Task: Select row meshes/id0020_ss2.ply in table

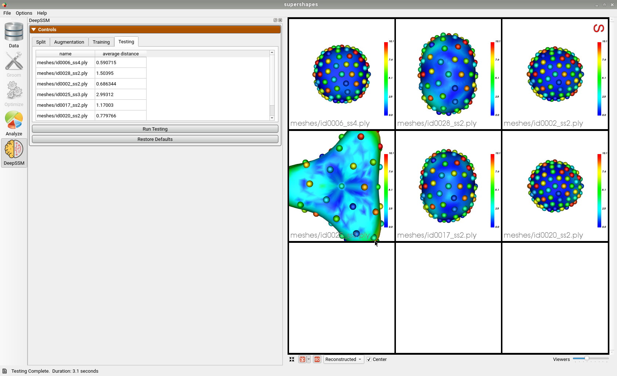Action: click(x=65, y=116)
